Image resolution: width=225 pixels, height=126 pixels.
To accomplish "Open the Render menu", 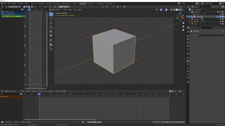I will pos(14,3).
